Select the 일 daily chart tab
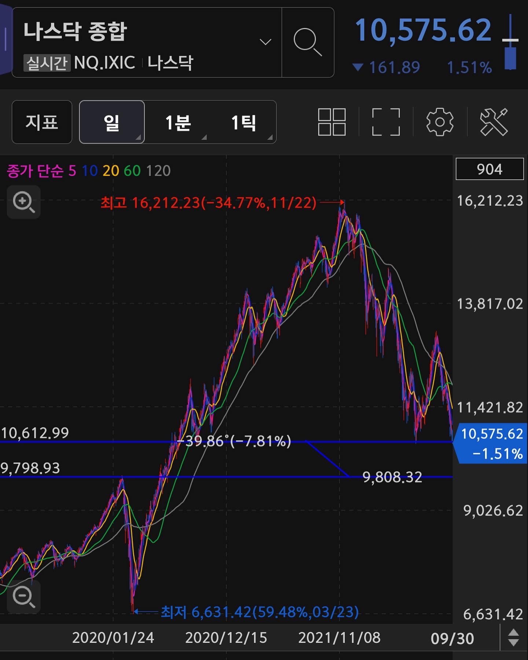 point(112,122)
